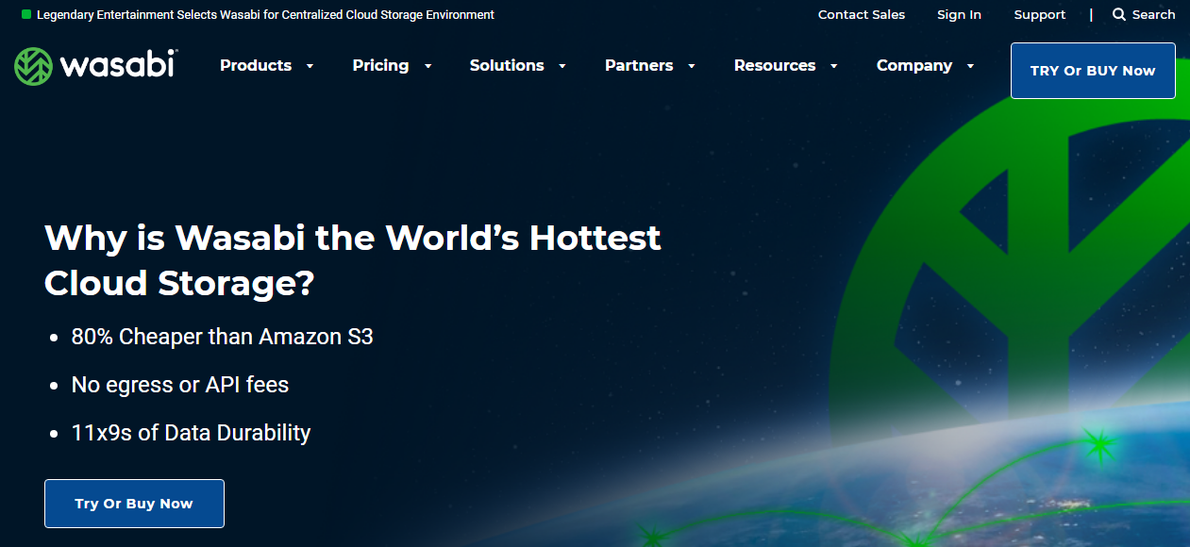
Task: Click "11x9s of Data Durability" text
Action: click(x=192, y=433)
